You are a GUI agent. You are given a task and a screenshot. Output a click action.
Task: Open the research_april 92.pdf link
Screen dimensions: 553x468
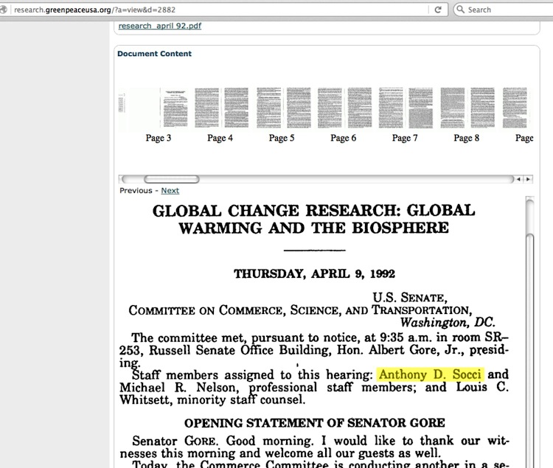pos(159,26)
